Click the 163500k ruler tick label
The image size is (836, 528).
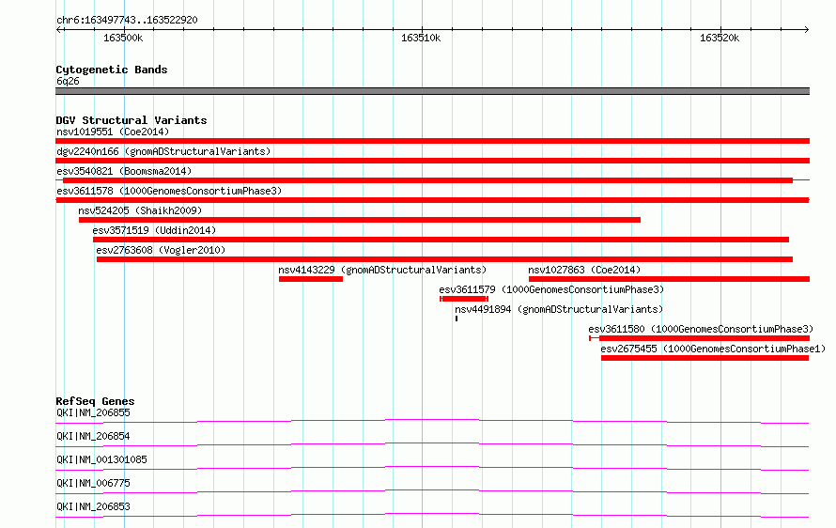[x=123, y=38]
